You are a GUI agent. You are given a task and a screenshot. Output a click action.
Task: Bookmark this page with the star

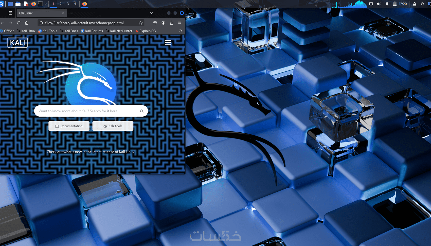click(141, 23)
